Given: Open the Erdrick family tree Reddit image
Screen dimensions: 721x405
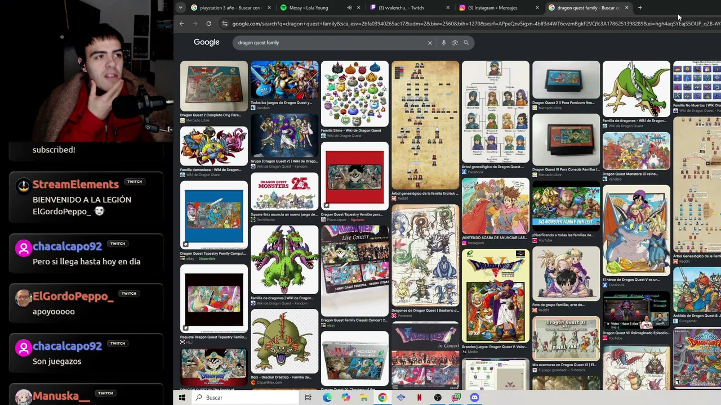Looking at the screenshot, I should click(x=425, y=125).
